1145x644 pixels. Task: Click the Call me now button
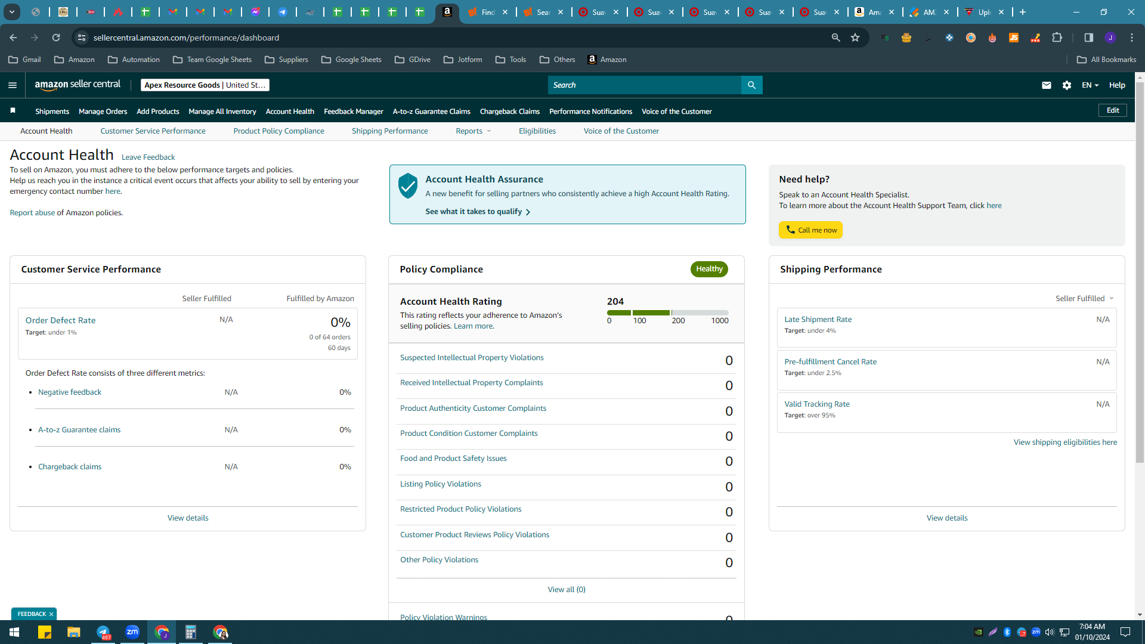pos(810,230)
